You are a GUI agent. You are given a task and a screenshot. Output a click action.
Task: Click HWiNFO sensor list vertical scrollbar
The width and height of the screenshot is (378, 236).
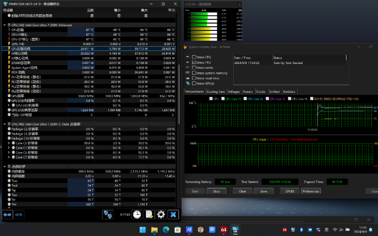click(x=179, y=94)
